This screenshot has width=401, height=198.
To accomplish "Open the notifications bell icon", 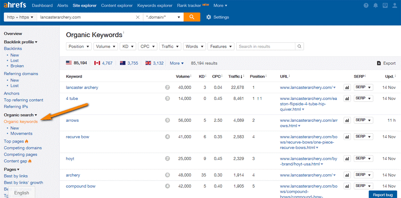I will (x=376, y=6).
